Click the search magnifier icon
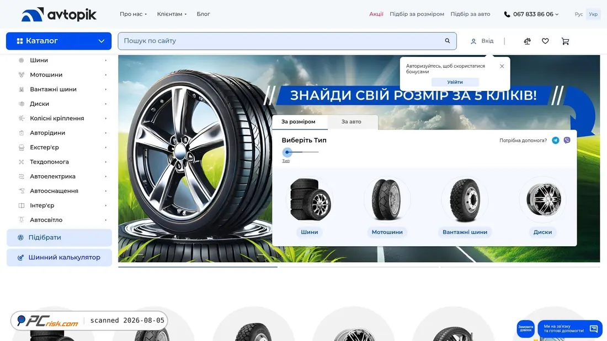The height and width of the screenshot is (341, 607). [447, 41]
